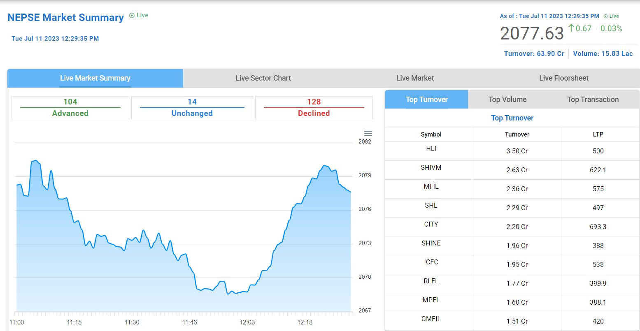Screen dimensions: 640x331
Task: Choose the MPFL symbol
Action: [x=431, y=300]
